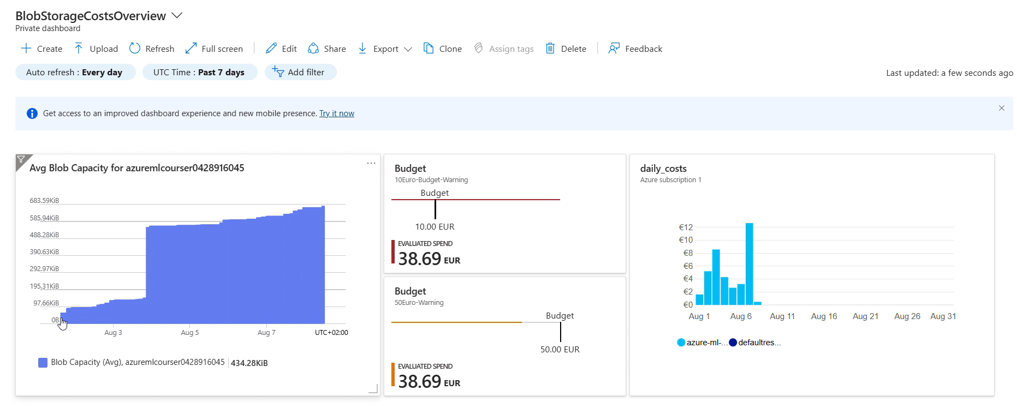Click the azure-ml legend color dot
The width and height of the screenshot is (1017, 408).
point(681,343)
